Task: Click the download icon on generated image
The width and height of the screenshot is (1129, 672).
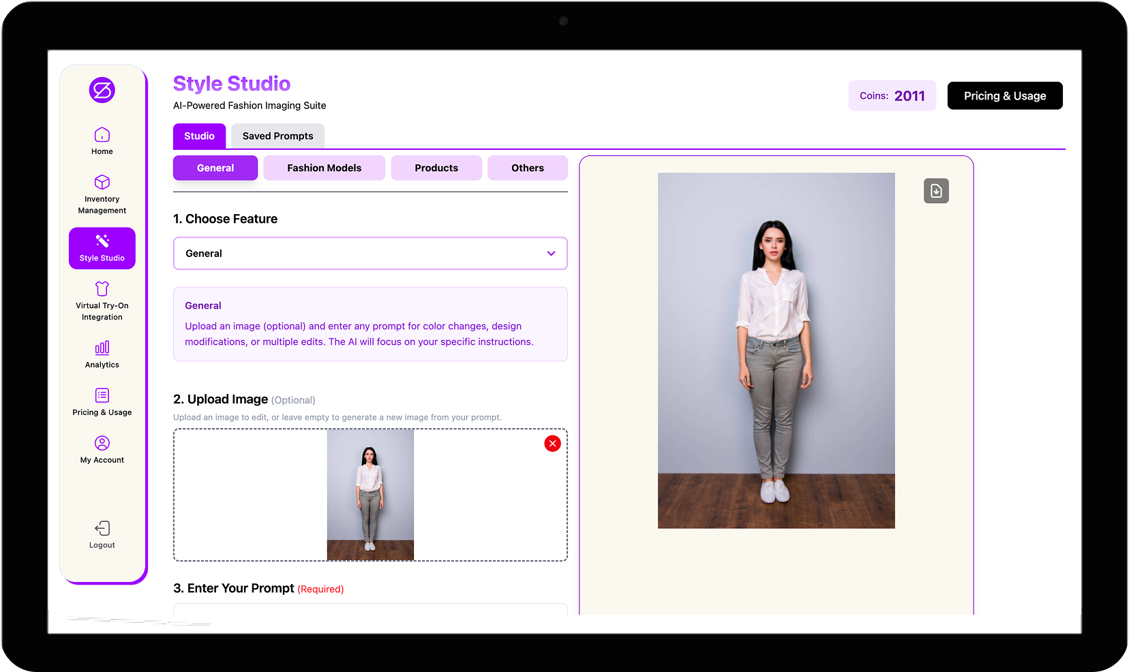Action: [936, 191]
